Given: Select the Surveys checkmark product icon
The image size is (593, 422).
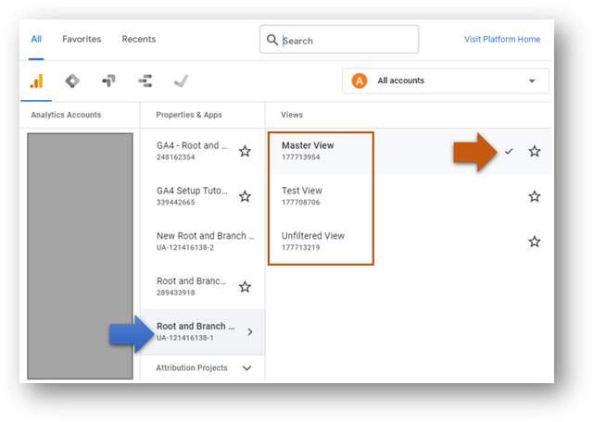Looking at the screenshot, I should point(182,81).
